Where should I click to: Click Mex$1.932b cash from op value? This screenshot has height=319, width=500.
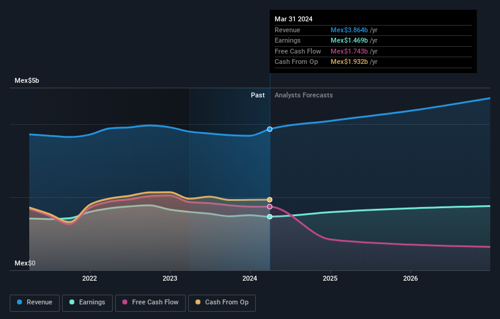pos(349,62)
